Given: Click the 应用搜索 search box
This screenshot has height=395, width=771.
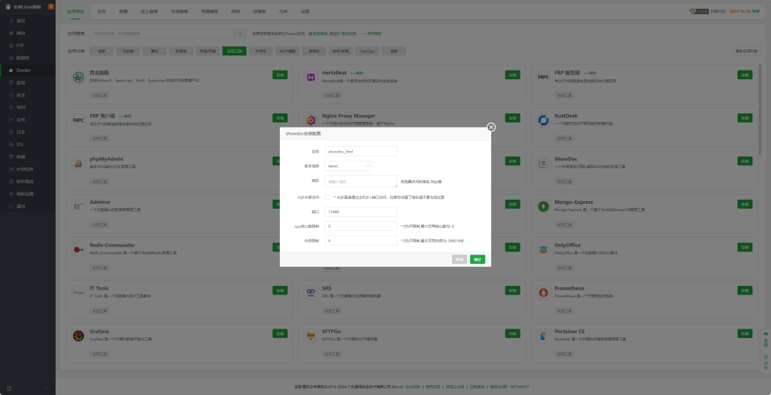Looking at the screenshot, I should click(161, 34).
